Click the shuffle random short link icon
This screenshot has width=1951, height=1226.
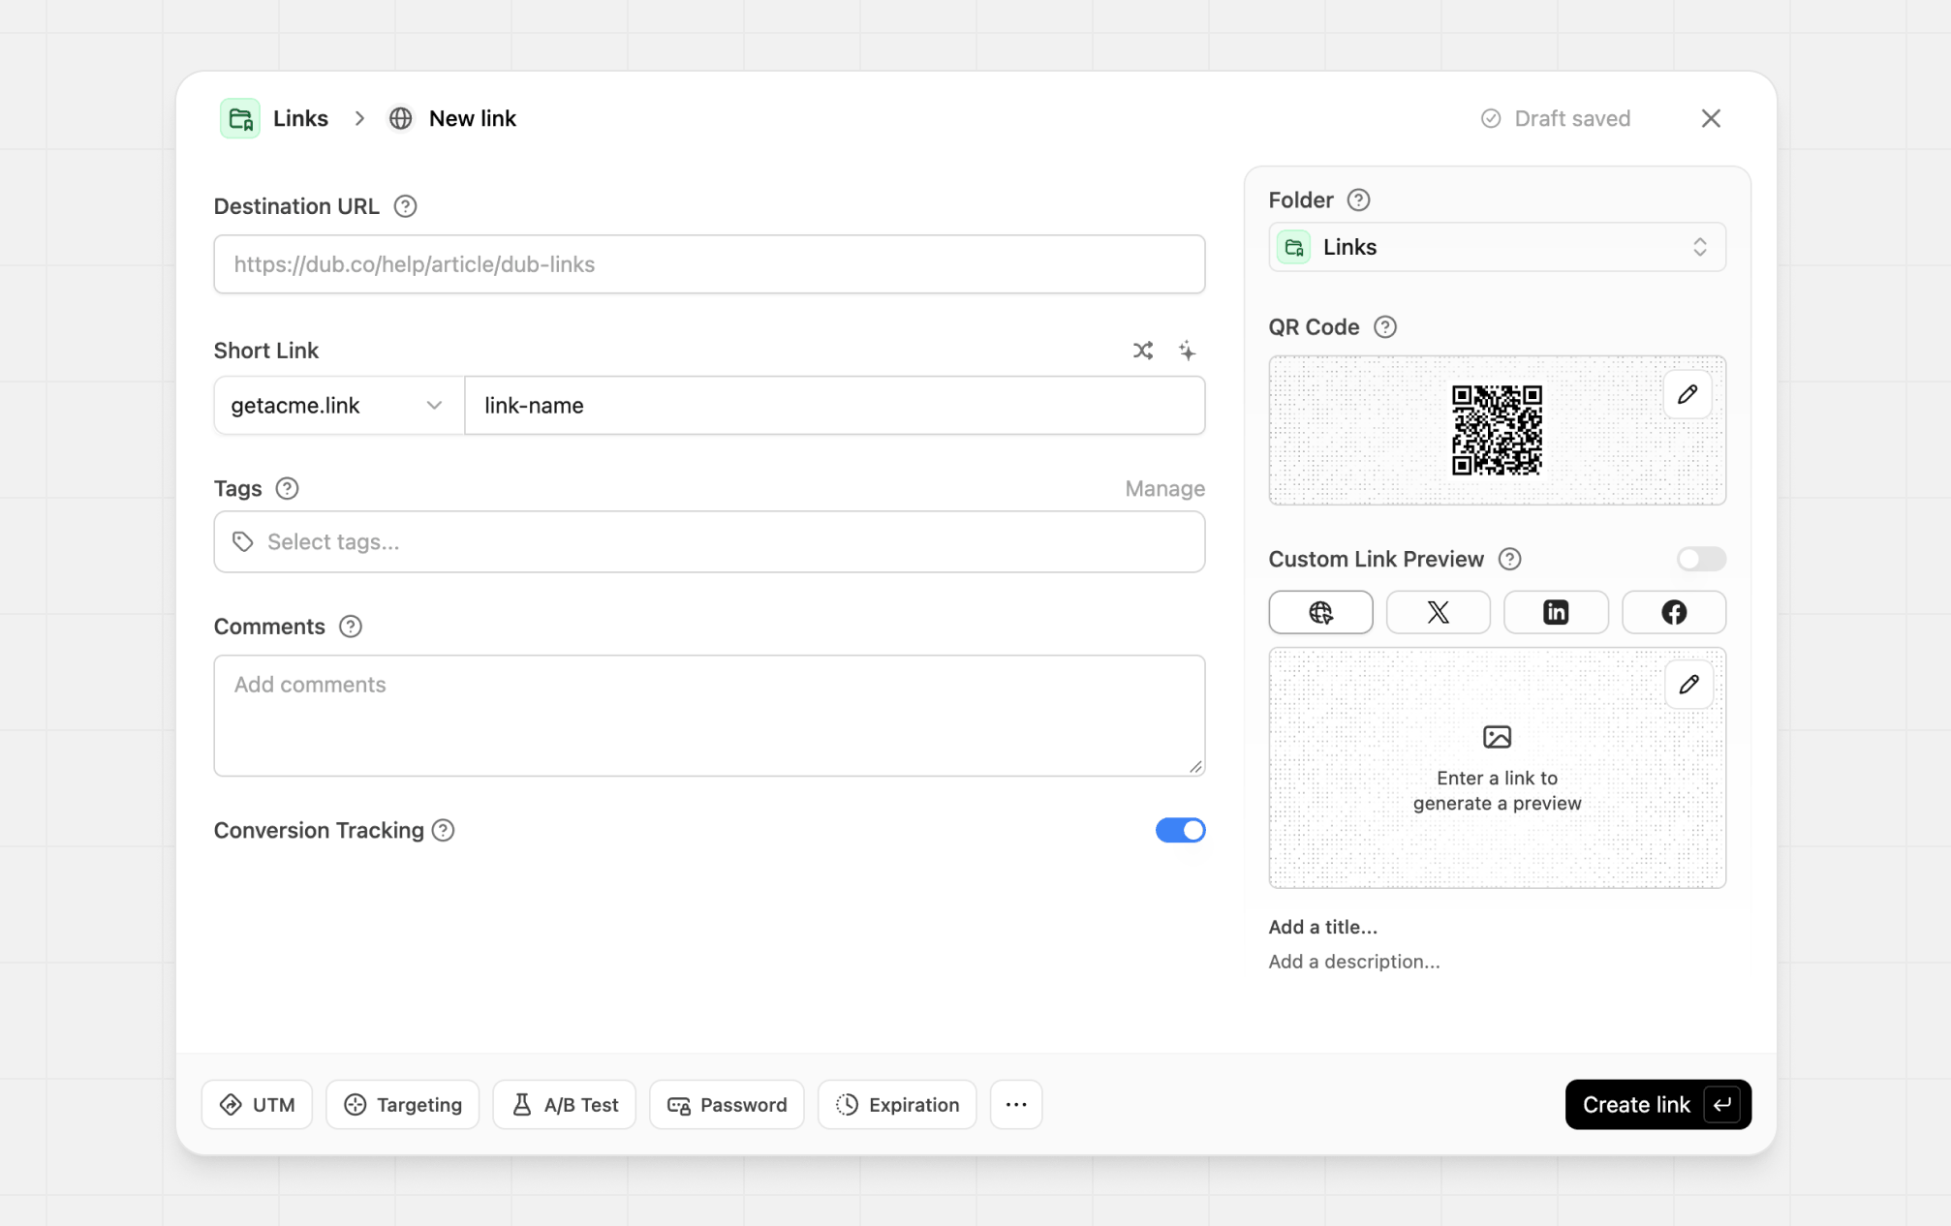click(1143, 351)
